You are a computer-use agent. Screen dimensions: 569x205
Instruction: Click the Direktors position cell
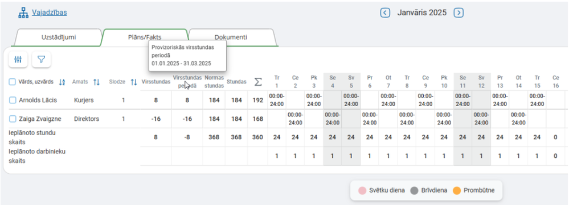(87, 119)
